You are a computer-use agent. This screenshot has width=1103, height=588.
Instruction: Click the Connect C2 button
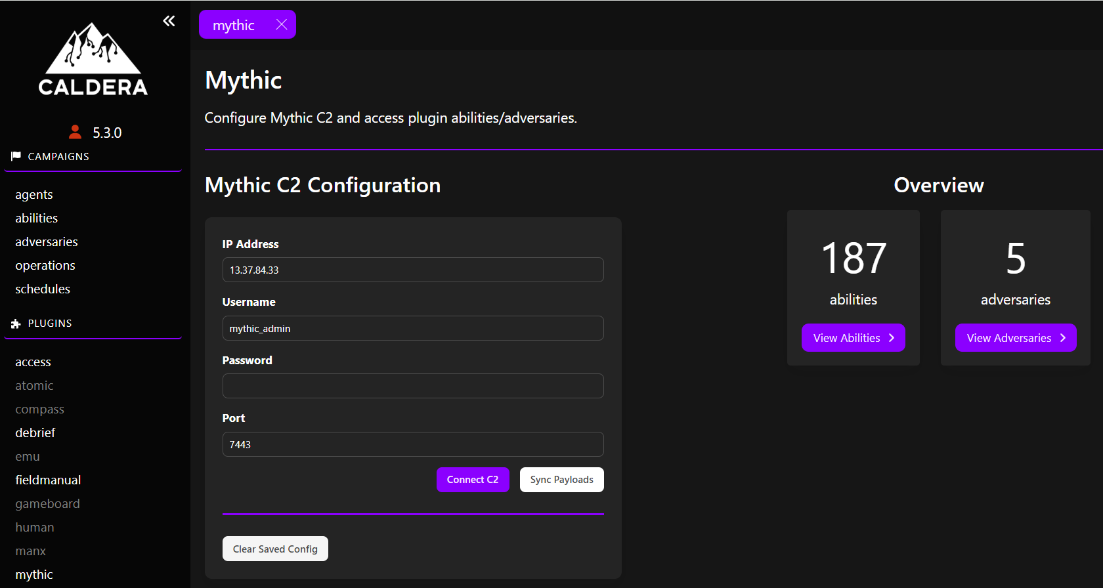pyautogui.click(x=473, y=480)
